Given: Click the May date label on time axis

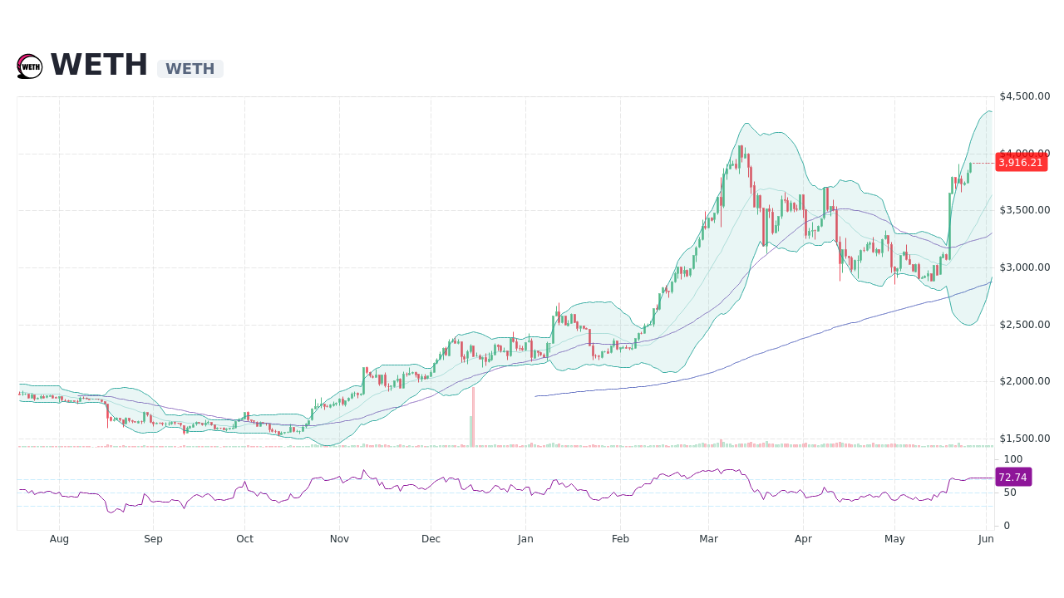Looking at the screenshot, I should 894,539.
